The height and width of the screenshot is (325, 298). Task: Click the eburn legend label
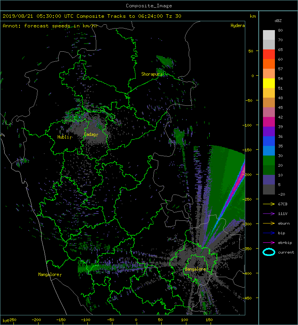(x=284, y=223)
